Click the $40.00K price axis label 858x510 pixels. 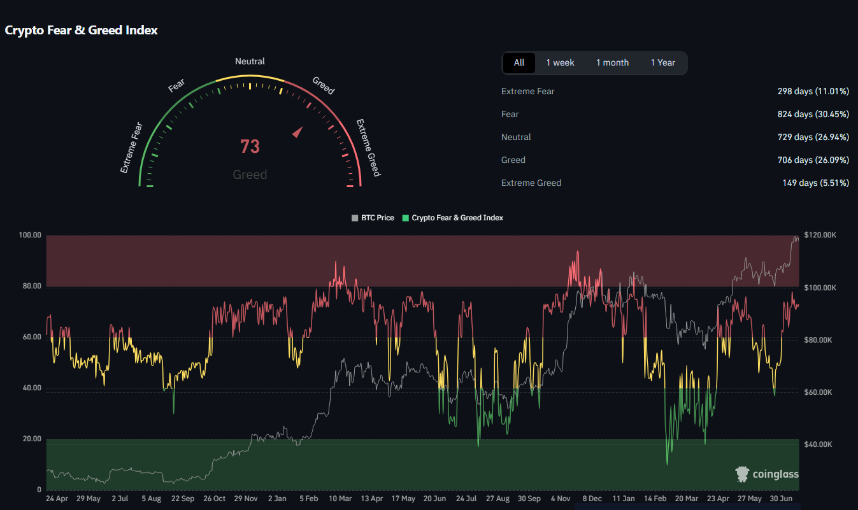click(819, 445)
